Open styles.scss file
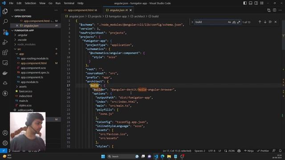285x160 pixels. tap(25, 105)
